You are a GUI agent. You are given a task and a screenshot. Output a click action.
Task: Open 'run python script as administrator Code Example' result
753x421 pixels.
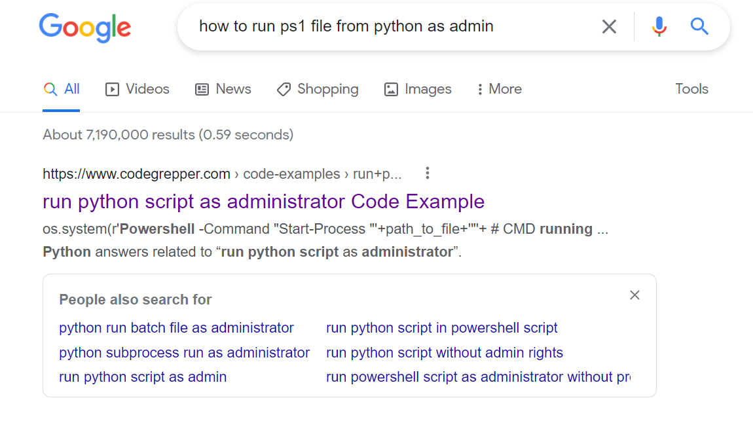point(264,202)
